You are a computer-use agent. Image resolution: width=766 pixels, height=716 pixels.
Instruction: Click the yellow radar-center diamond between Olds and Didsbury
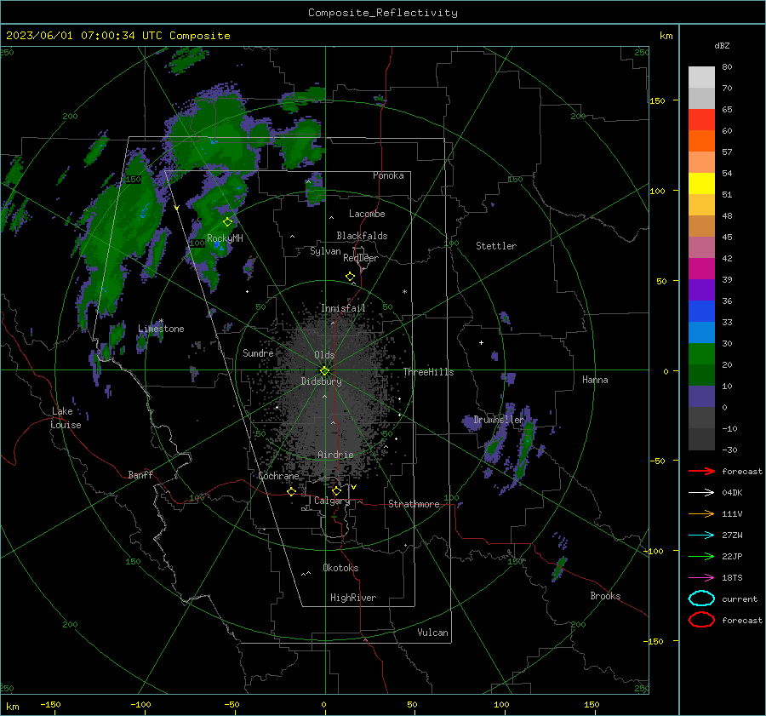[324, 371]
